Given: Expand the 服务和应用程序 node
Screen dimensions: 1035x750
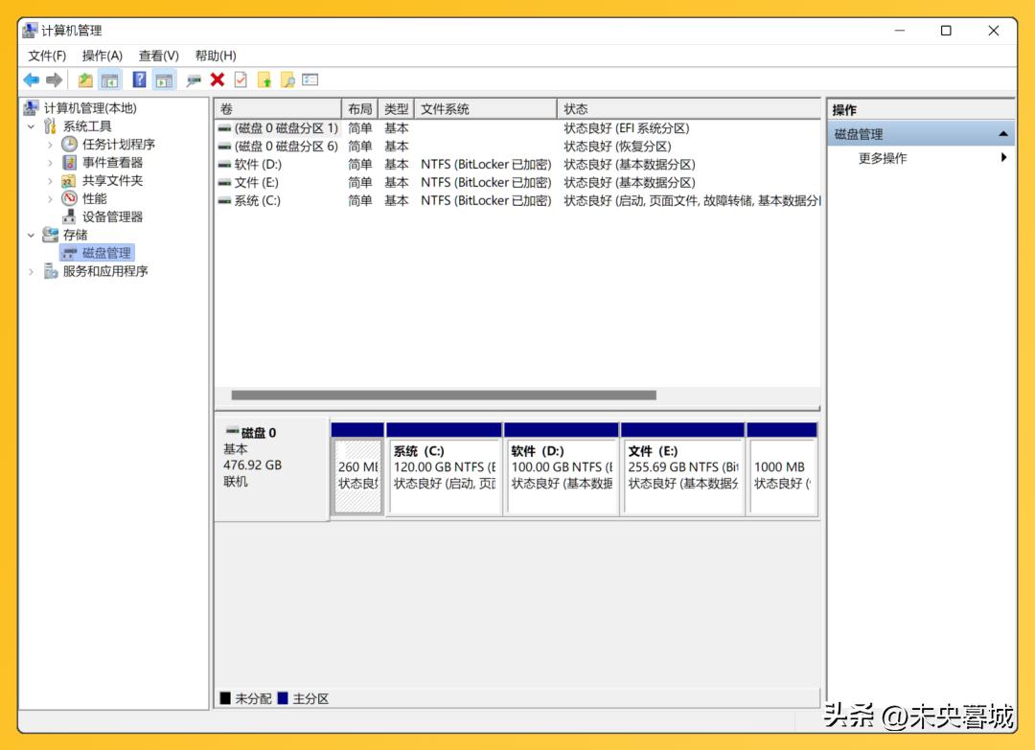Looking at the screenshot, I should (32, 272).
